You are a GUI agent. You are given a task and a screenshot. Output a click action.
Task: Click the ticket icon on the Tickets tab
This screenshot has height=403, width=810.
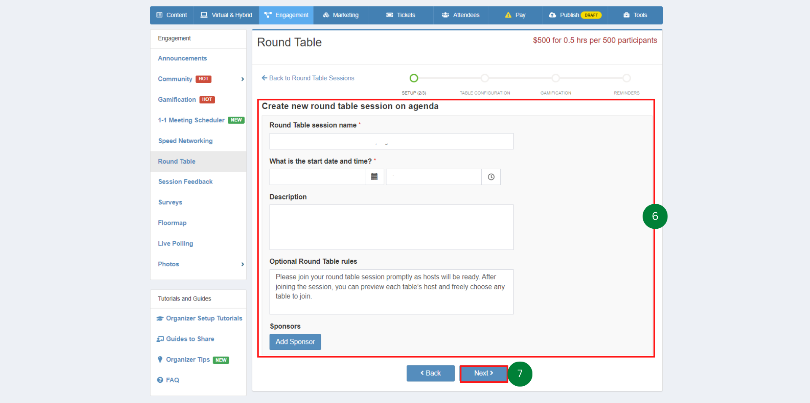[389, 15]
